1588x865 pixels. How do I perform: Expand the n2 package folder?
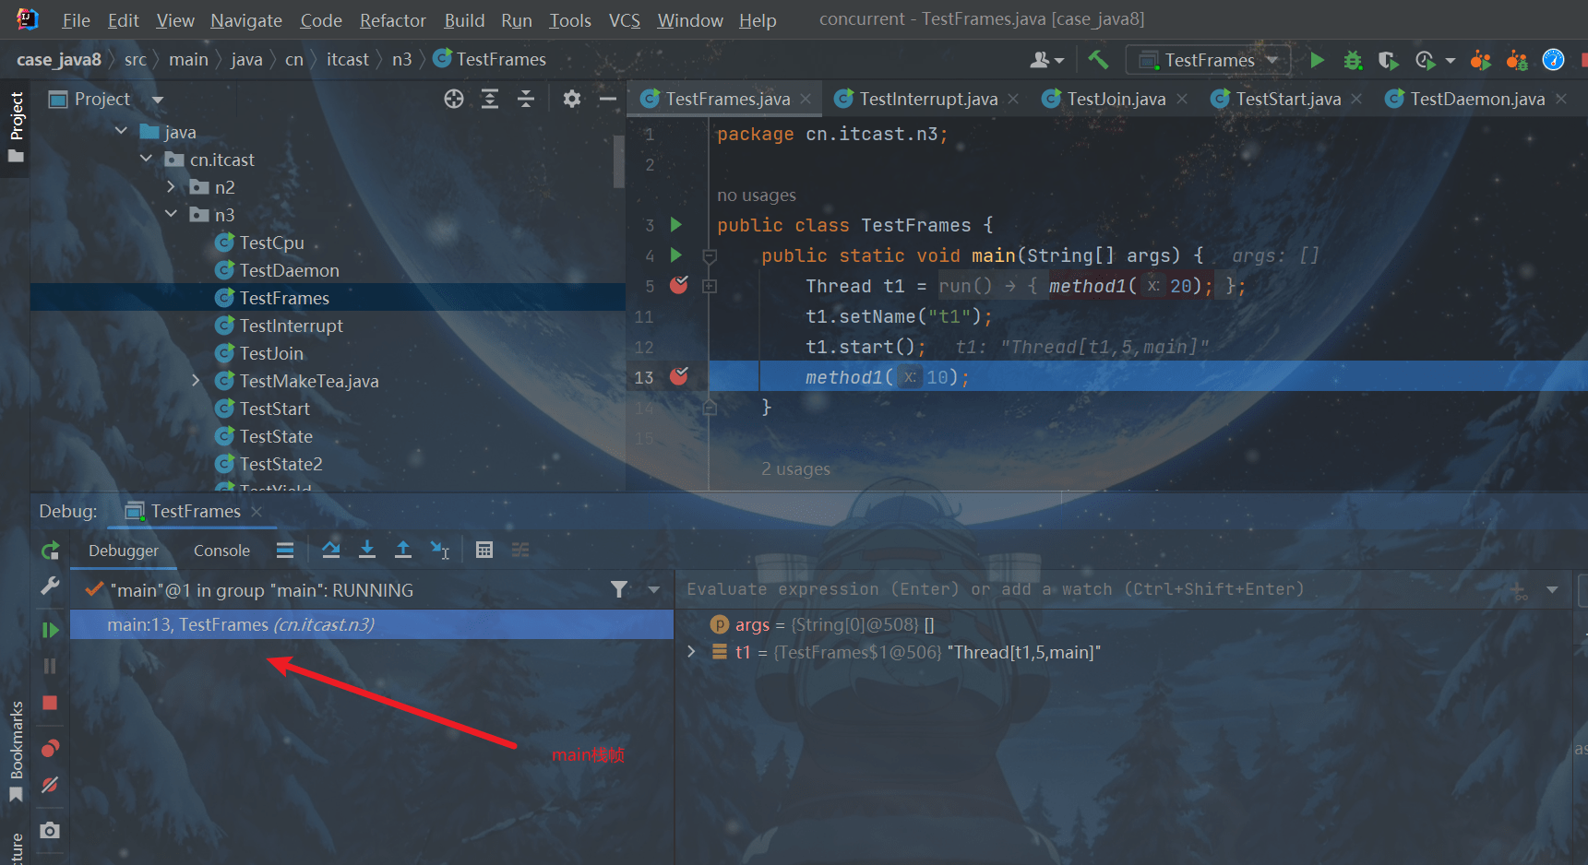point(172,187)
